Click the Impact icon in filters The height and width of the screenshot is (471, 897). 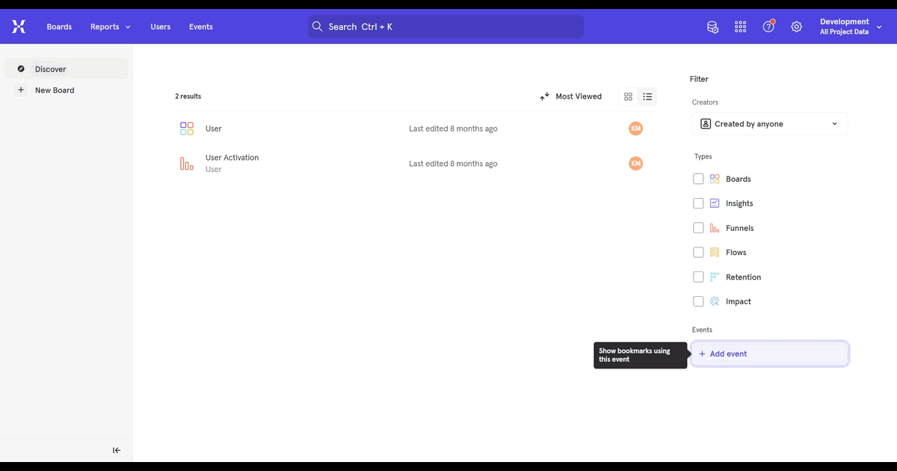tap(715, 301)
